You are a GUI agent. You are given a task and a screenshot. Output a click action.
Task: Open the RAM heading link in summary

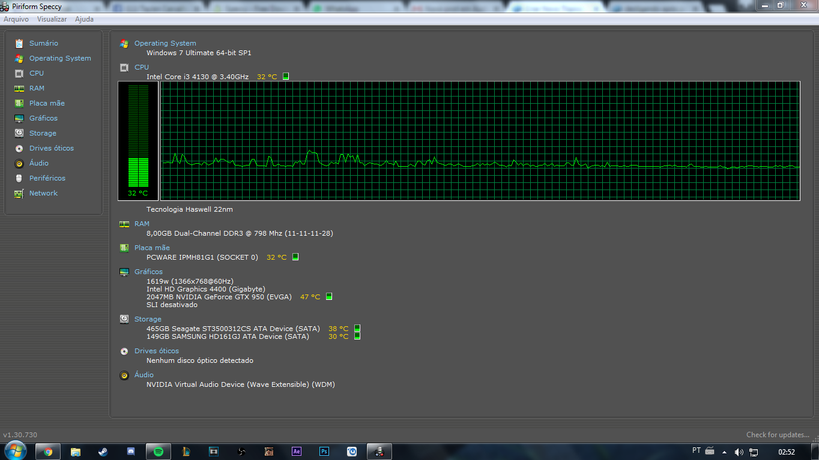pos(142,224)
